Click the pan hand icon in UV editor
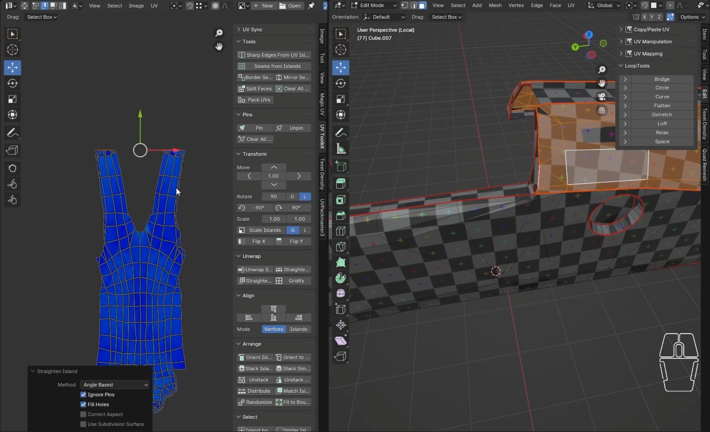This screenshot has height=432, width=710. [219, 47]
